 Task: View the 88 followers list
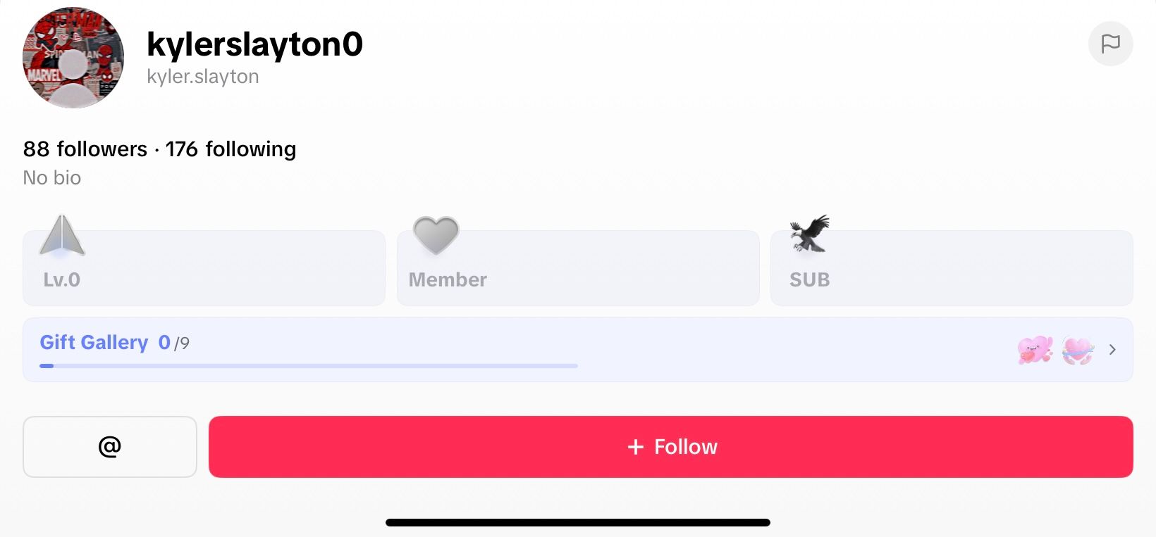pyautogui.click(x=85, y=149)
